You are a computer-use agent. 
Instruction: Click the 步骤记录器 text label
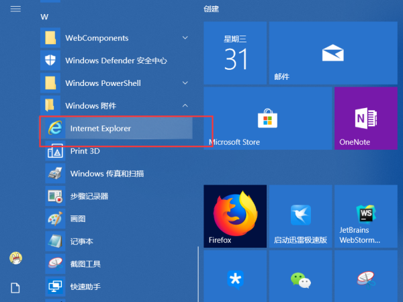coord(89,196)
